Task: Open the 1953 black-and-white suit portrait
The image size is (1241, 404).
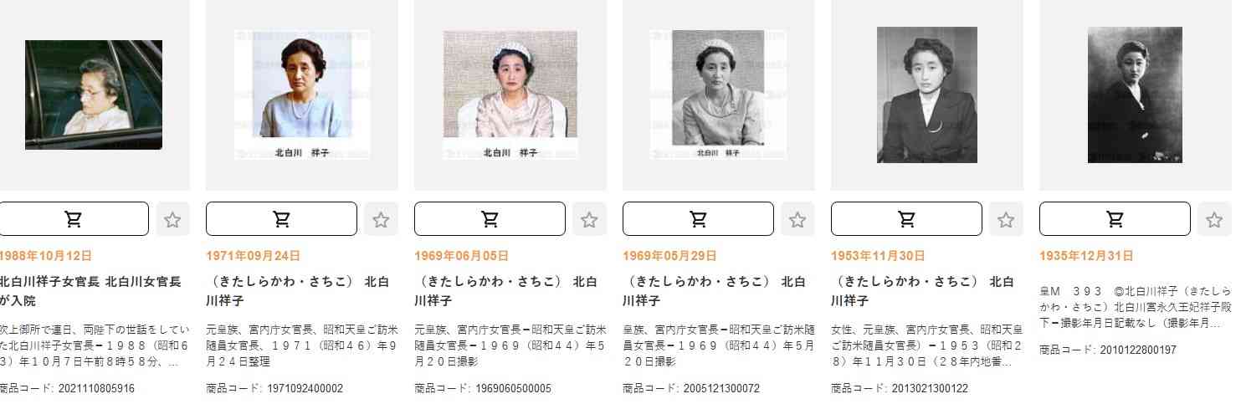Action: tap(927, 95)
